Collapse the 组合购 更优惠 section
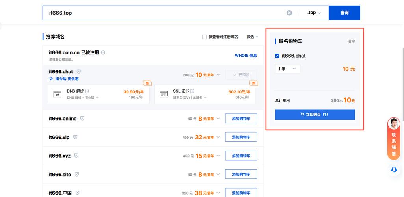 click(64, 79)
